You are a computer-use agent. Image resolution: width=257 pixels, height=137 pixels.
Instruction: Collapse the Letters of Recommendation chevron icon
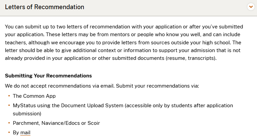tap(251, 7)
